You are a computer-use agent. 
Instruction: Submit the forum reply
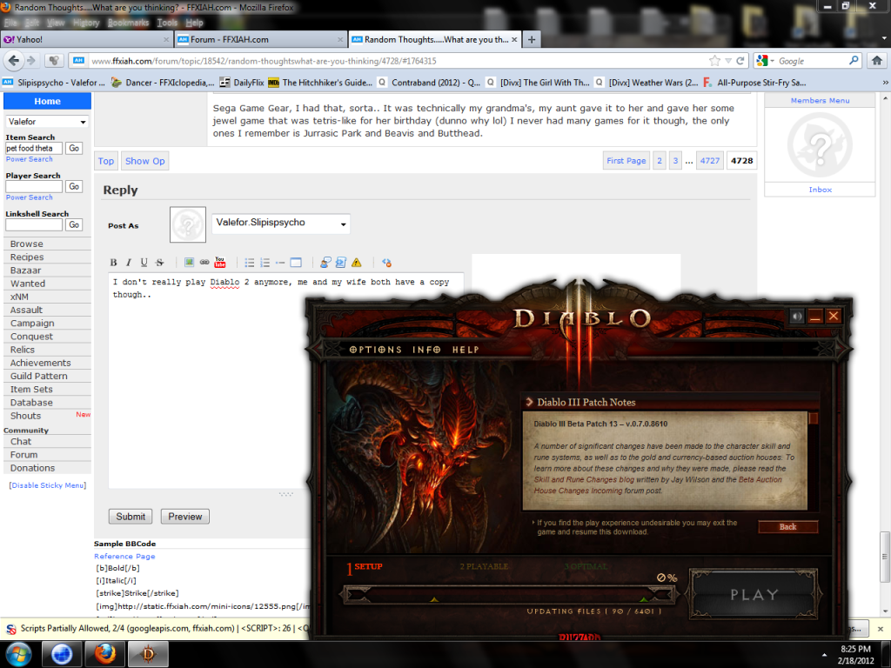(x=131, y=517)
